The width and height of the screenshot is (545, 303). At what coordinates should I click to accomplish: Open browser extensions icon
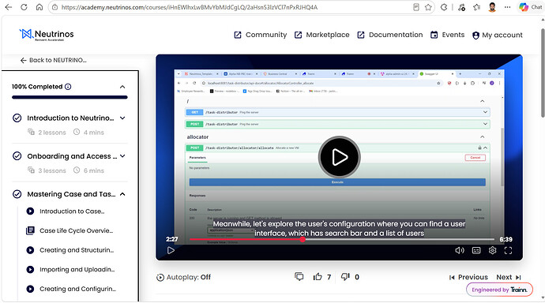pos(444,7)
